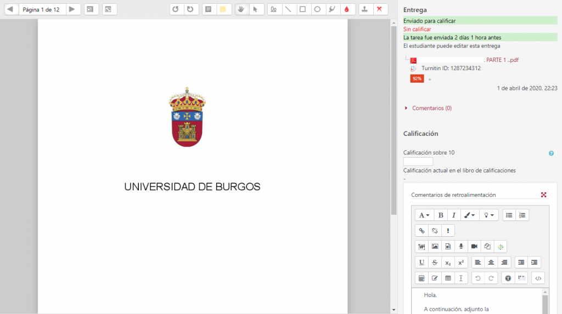Screen dimensions: 562x314
Task: Rotate the page counter-clockwise
Action: 176,9
